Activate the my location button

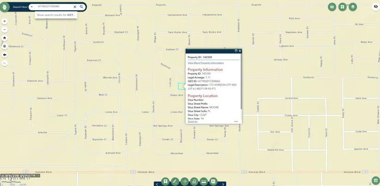5,46
